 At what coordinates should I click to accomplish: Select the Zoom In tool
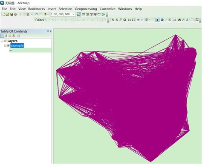point(113,20)
